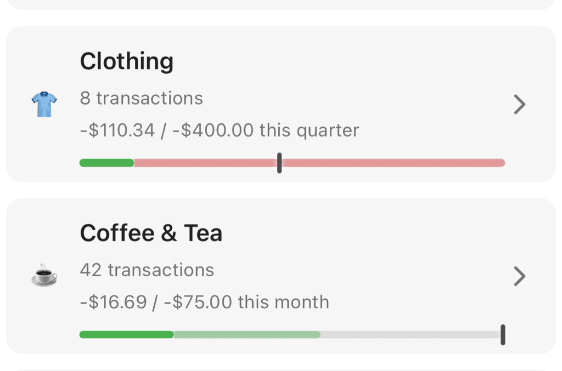Select end marker on Coffee & Tea bar
The image size is (562, 371).
[503, 334]
